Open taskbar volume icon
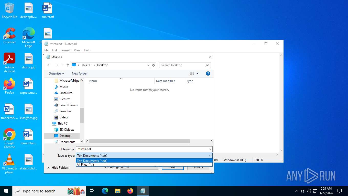The height and width of the screenshot is (196, 348). pos(309,191)
